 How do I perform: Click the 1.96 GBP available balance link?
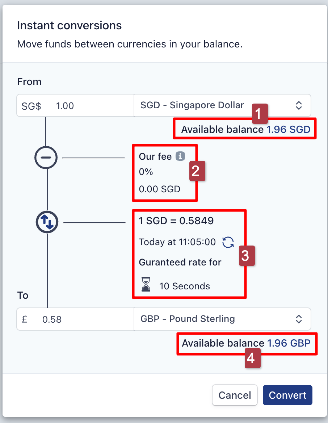pos(289,343)
